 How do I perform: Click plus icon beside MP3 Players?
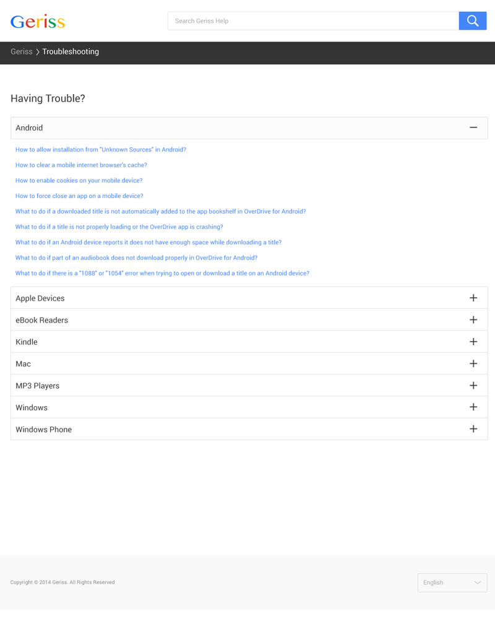473,386
